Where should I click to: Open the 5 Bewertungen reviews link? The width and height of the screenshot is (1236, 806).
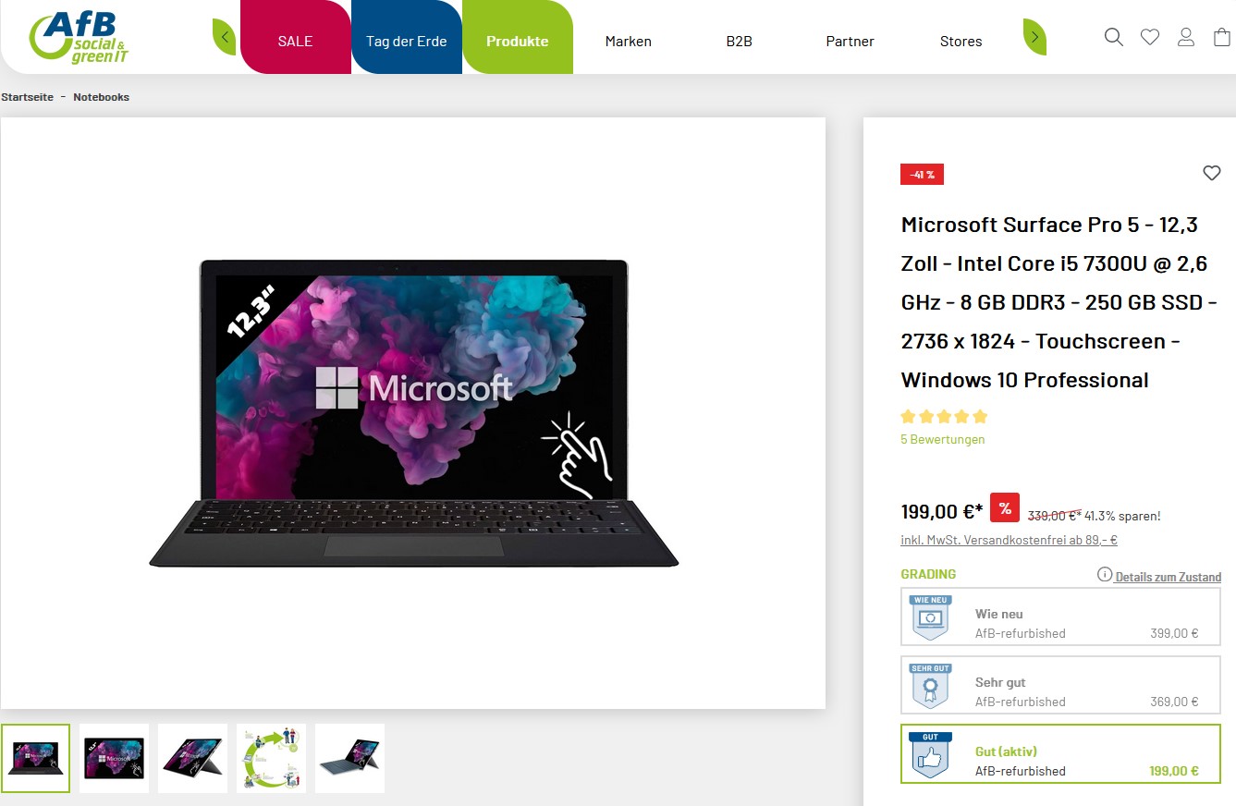(943, 440)
